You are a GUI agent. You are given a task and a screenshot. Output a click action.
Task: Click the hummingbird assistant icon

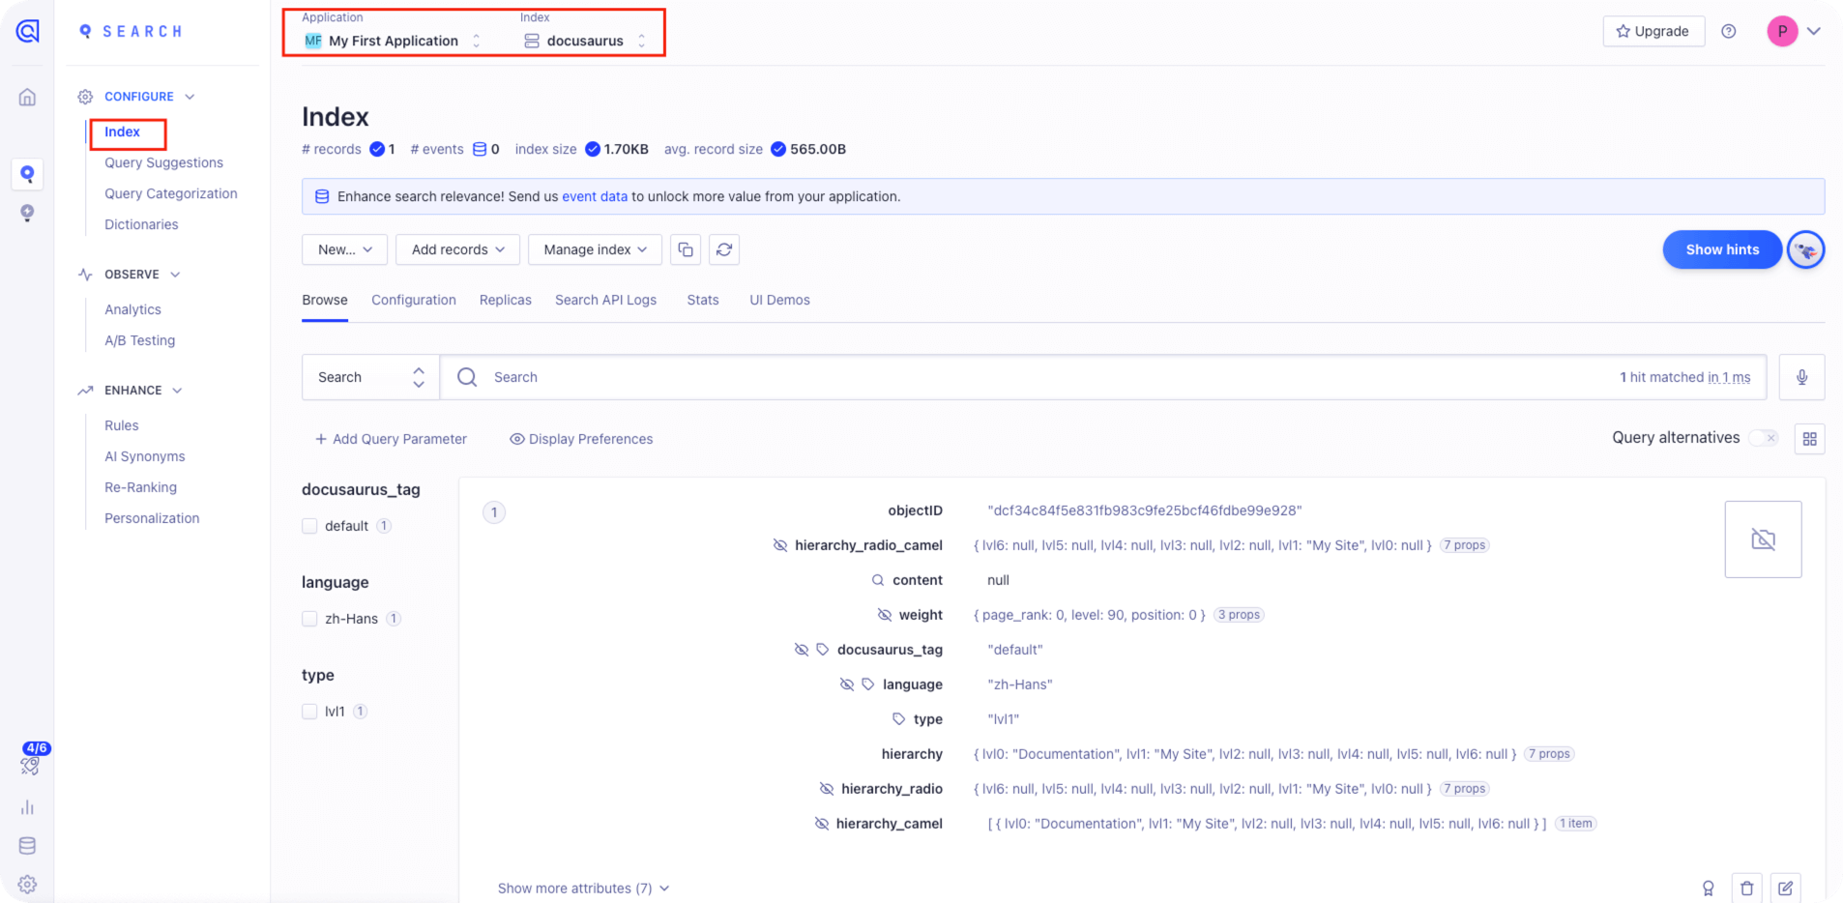(x=1805, y=250)
